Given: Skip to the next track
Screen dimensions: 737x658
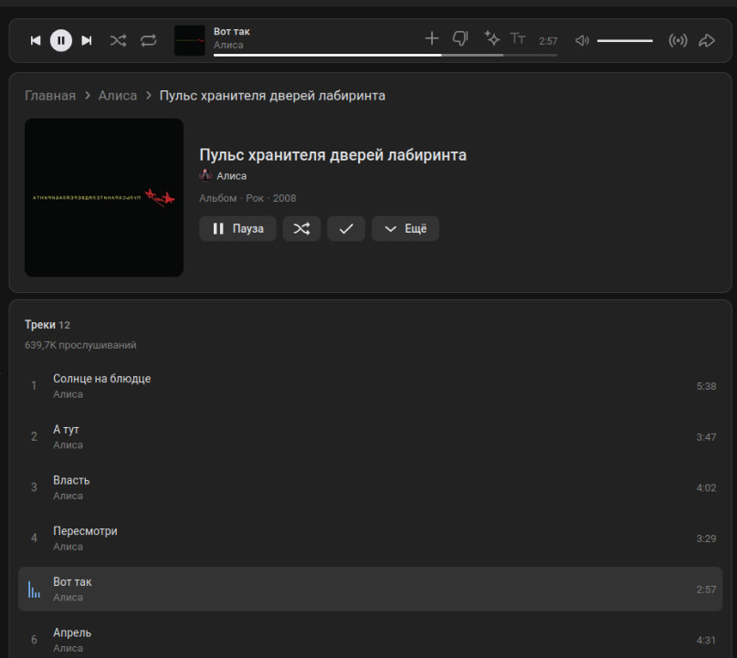Looking at the screenshot, I should tap(87, 40).
